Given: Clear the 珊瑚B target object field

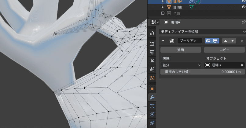Looking at the screenshot, I should click(x=242, y=65).
